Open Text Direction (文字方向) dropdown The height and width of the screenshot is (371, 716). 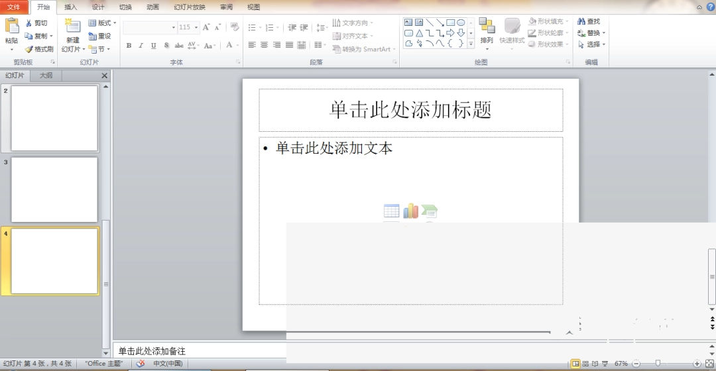click(x=353, y=23)
